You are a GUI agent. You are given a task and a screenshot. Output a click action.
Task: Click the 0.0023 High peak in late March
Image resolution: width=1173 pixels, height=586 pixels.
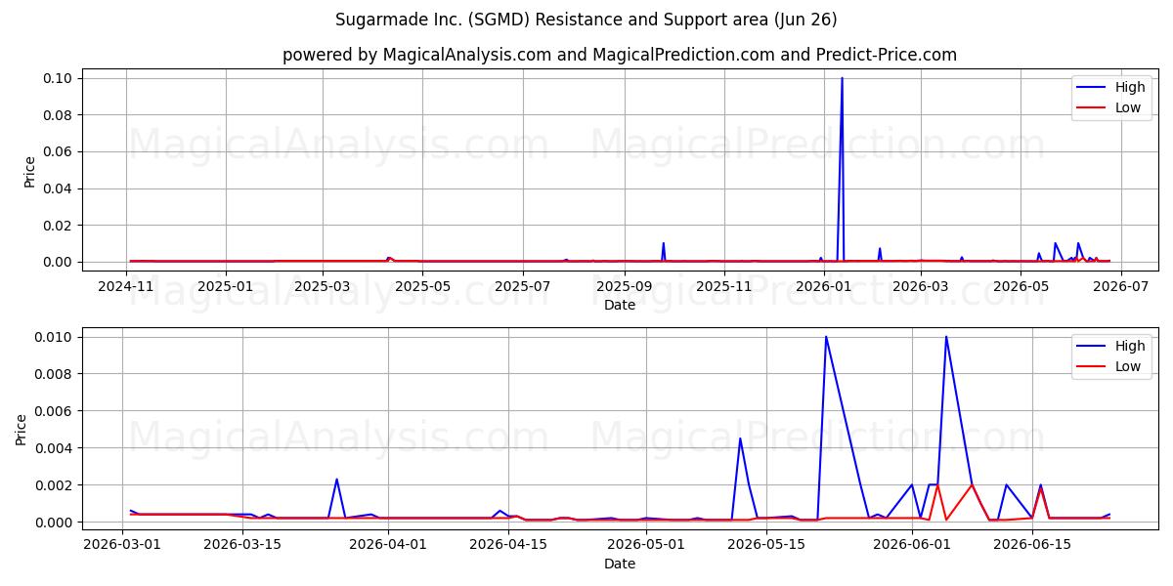[x=336, y=480]
